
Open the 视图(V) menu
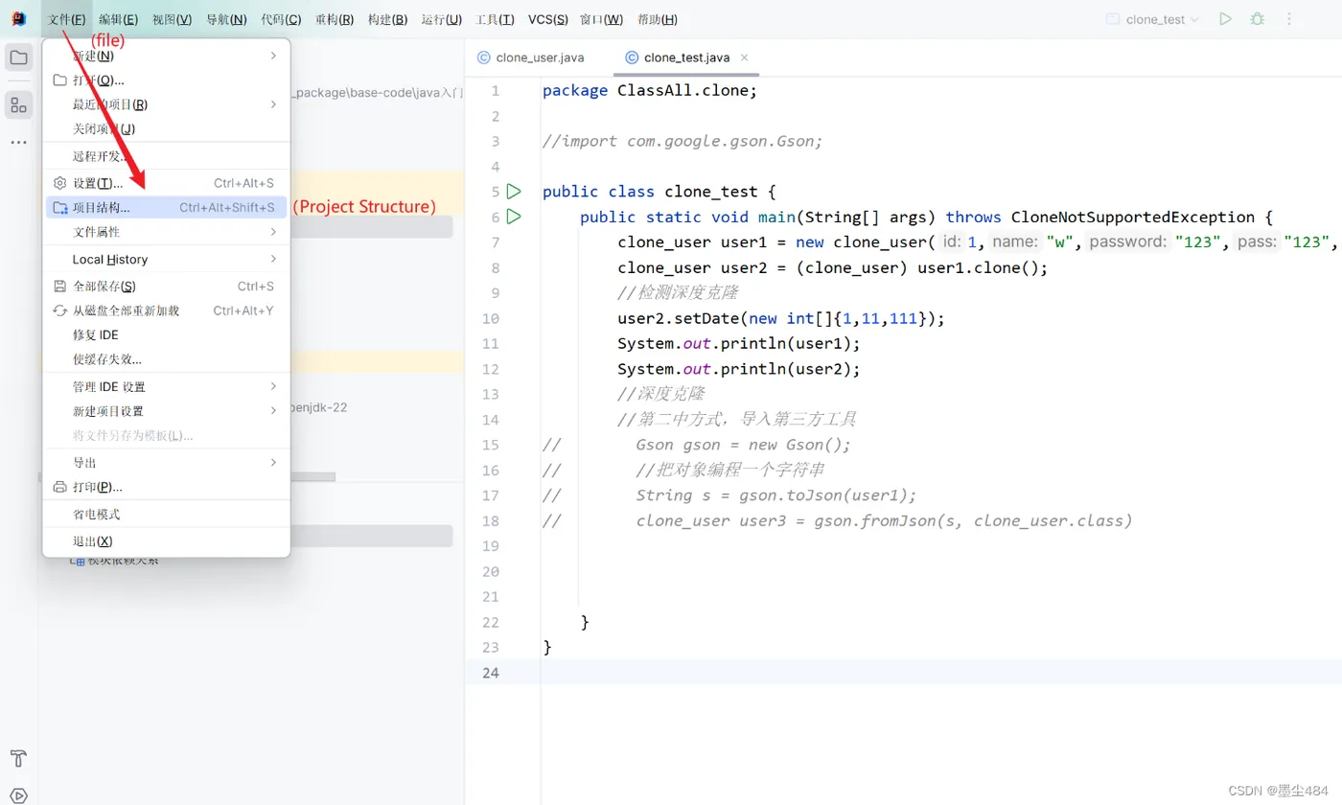(173, 19)
